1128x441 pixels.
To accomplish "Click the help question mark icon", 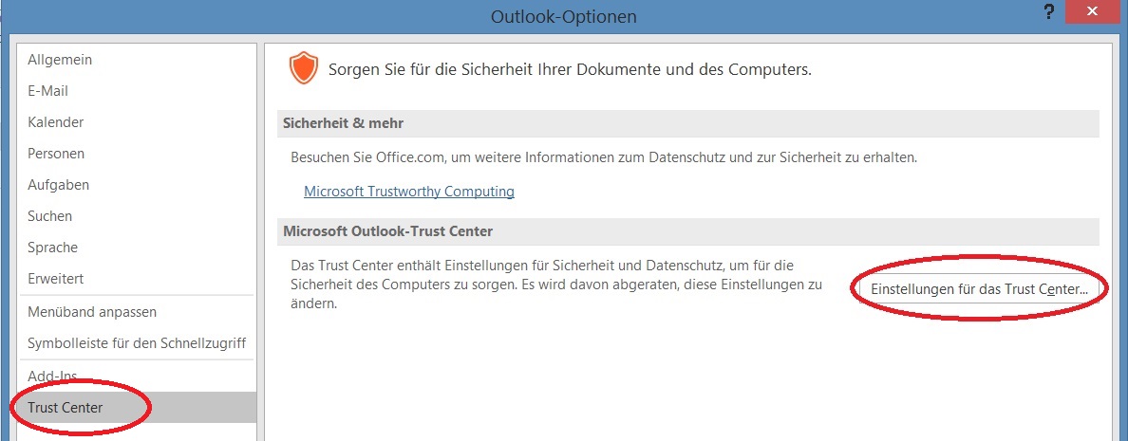I will pyautogui.click(x=1051, y=11).
